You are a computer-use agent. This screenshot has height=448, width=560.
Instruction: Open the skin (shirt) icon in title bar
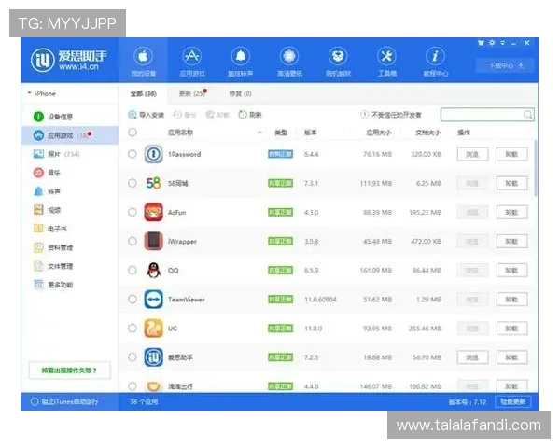click(x=481, y=43)
